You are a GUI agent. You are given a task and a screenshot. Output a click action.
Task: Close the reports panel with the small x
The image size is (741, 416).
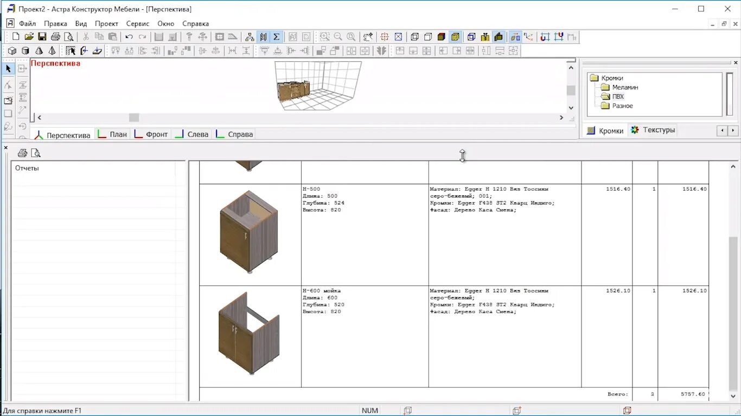(x=6, y=147)
